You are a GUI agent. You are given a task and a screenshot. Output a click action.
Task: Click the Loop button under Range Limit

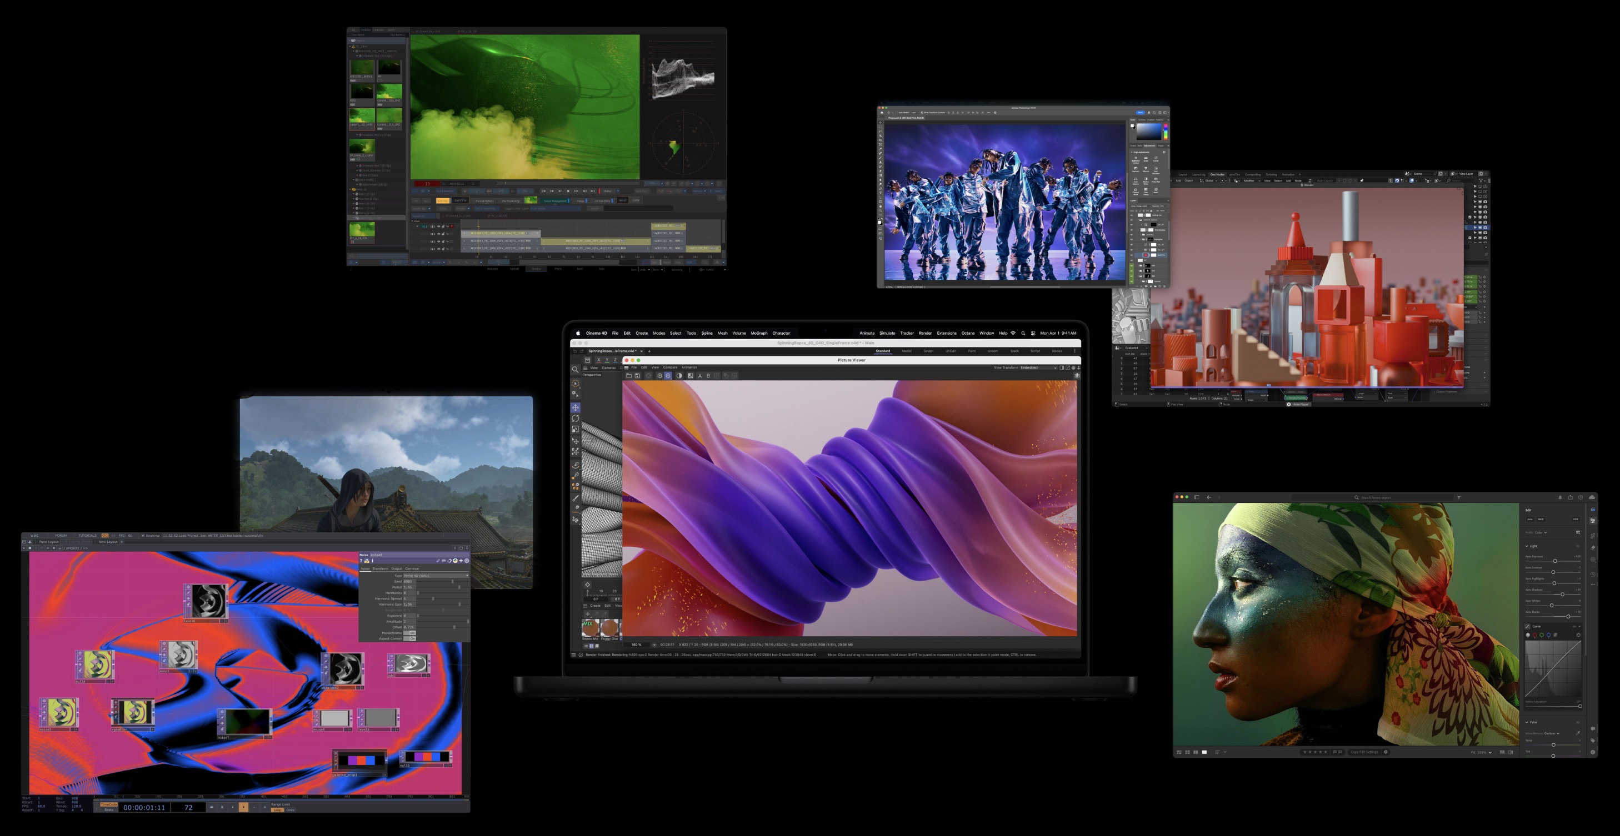[x=277, y=809]
